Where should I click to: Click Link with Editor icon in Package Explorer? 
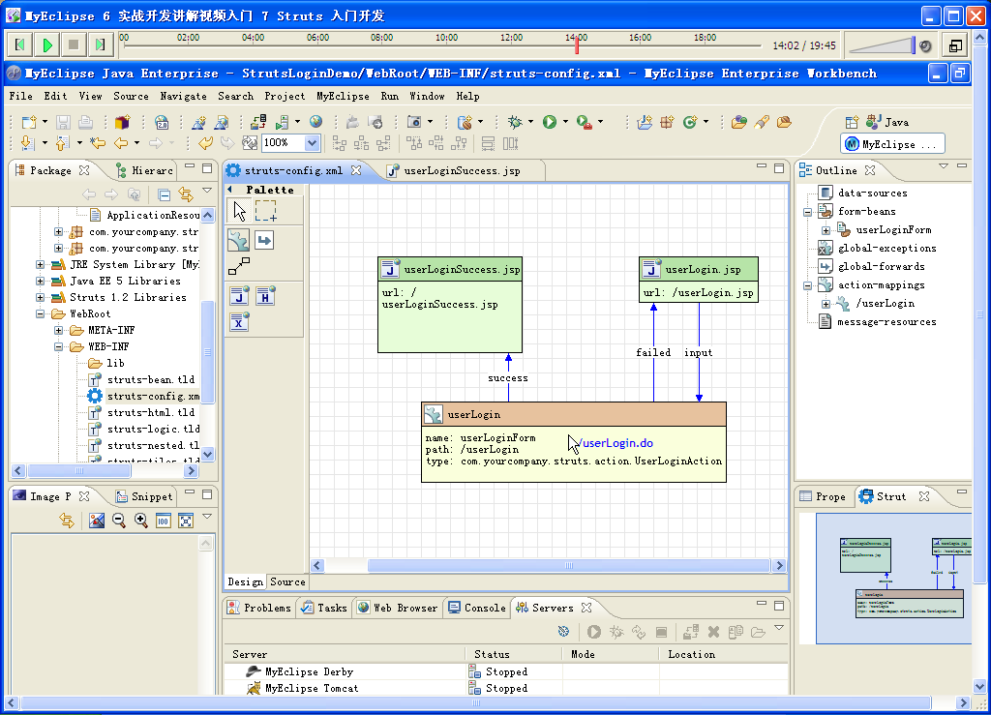(186, 194)
